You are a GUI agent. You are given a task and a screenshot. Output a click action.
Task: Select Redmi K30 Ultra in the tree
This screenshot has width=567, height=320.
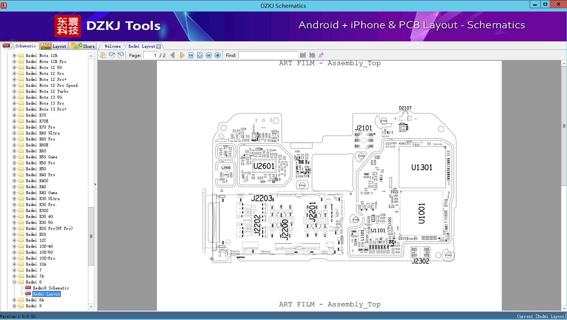(x=42, y=199)
